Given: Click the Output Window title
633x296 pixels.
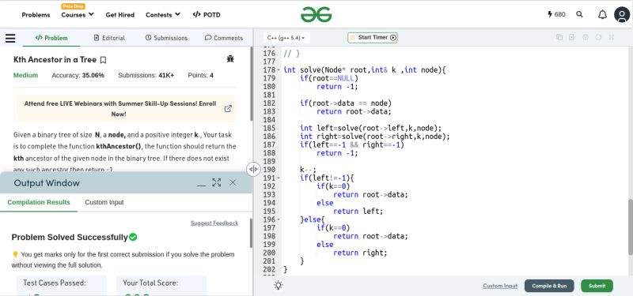Looking at the screenshot, I should (x=47, y=183).
